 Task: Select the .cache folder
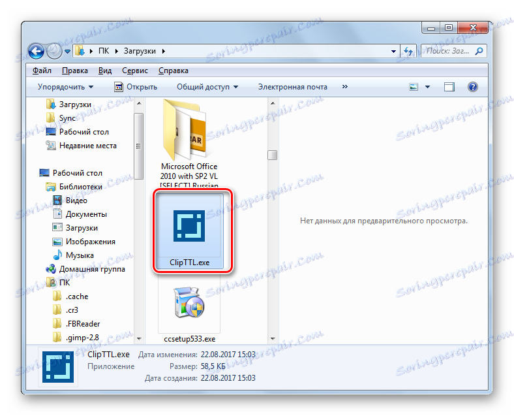pyautogui.click(x=77, y=296)
